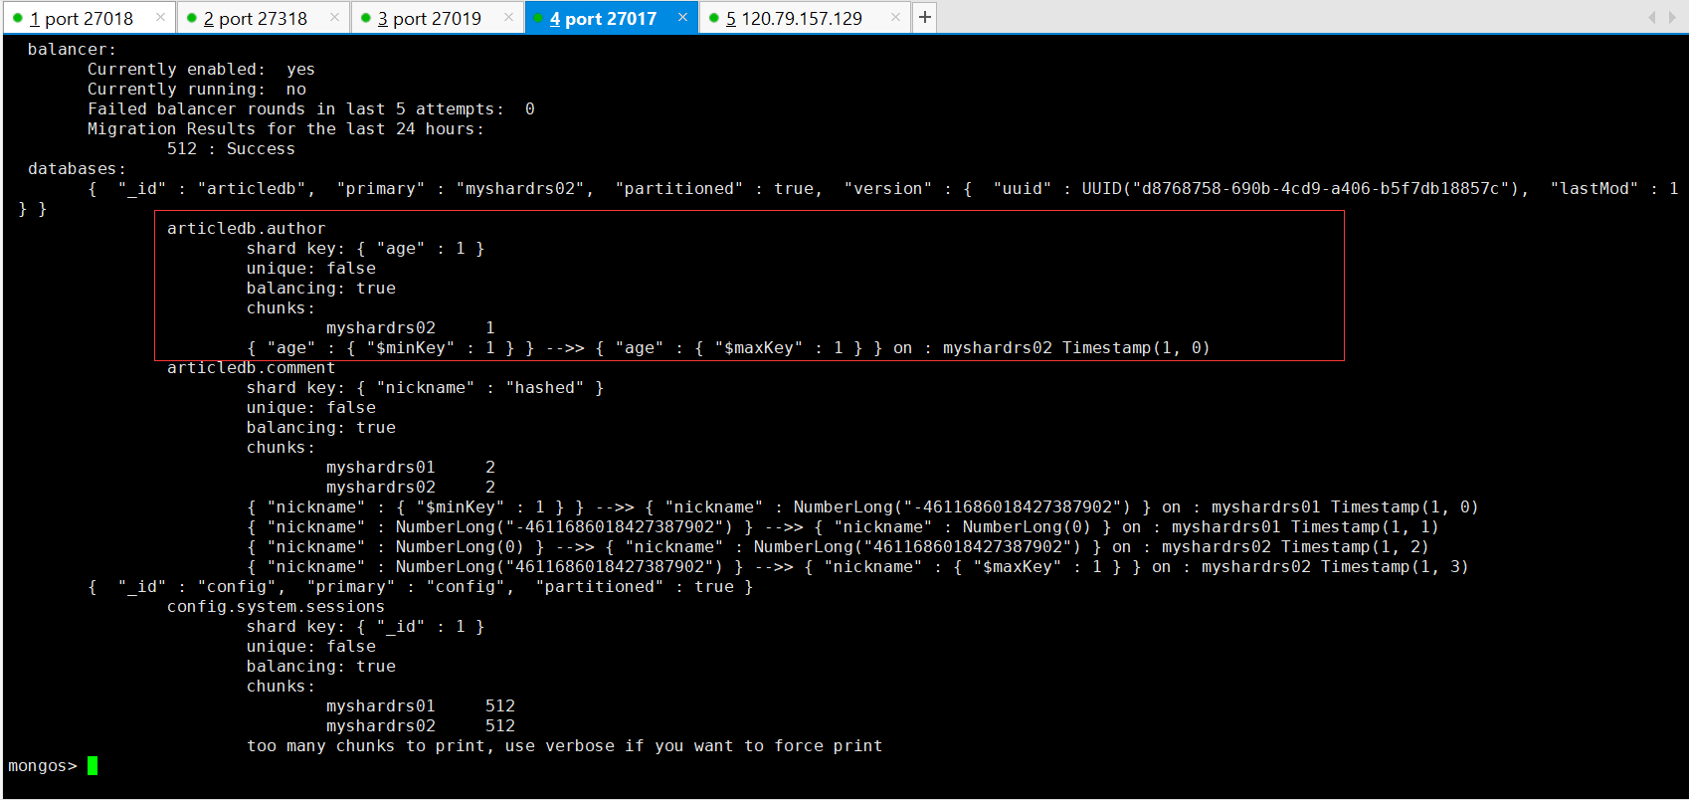1689x800 pixels.
Task: Click the config database definition line
Action: (x=420, y=586)
